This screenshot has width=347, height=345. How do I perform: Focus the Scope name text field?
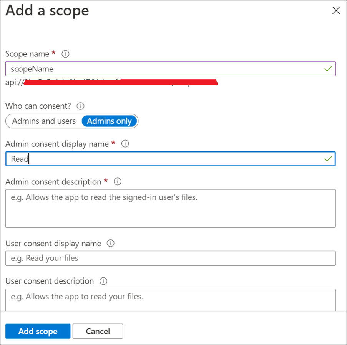(x=161, y=69)
